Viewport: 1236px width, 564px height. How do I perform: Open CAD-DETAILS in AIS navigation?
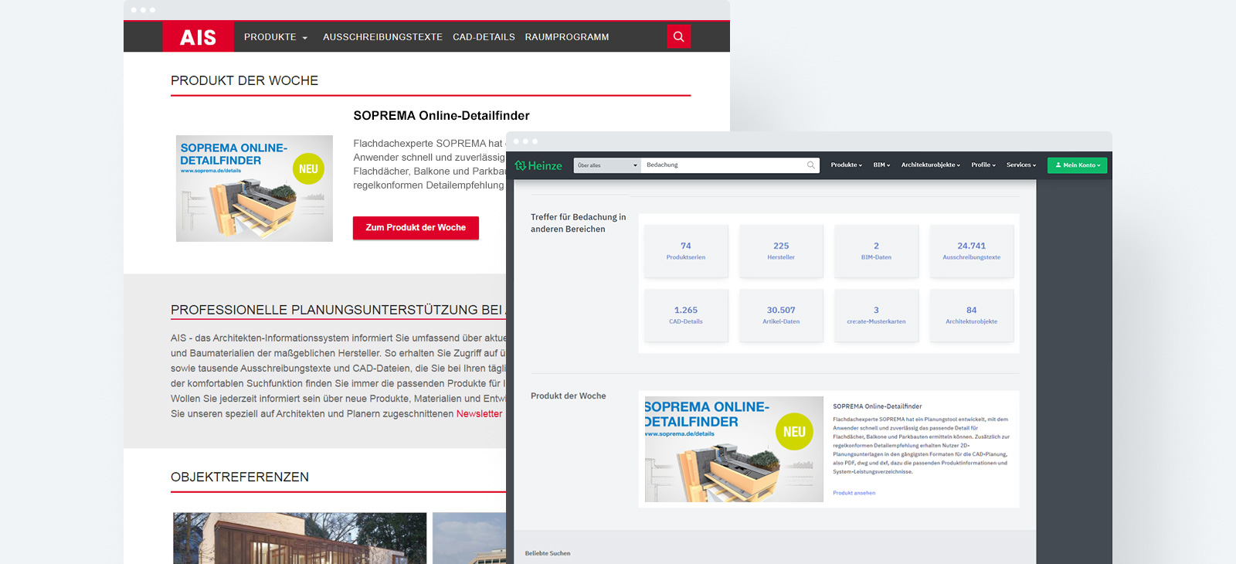coord(484,37)
